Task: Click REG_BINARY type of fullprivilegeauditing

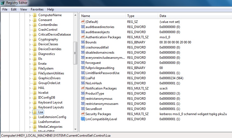Action: click(x=136, y=68)
